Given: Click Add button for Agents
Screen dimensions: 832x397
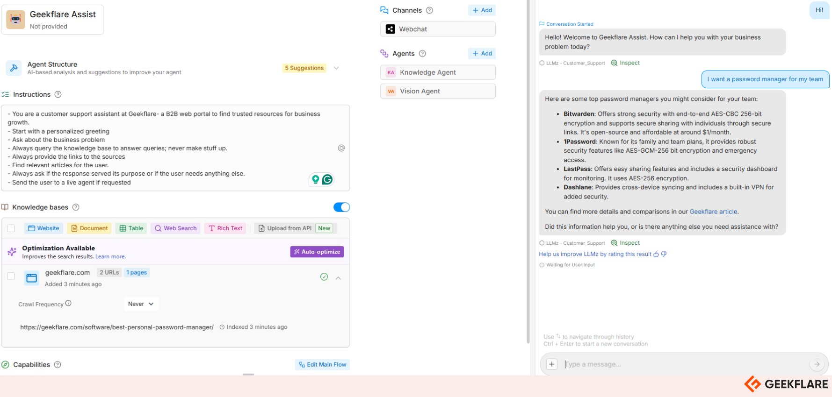Looking at the screenshot, I should coord(482,54).
